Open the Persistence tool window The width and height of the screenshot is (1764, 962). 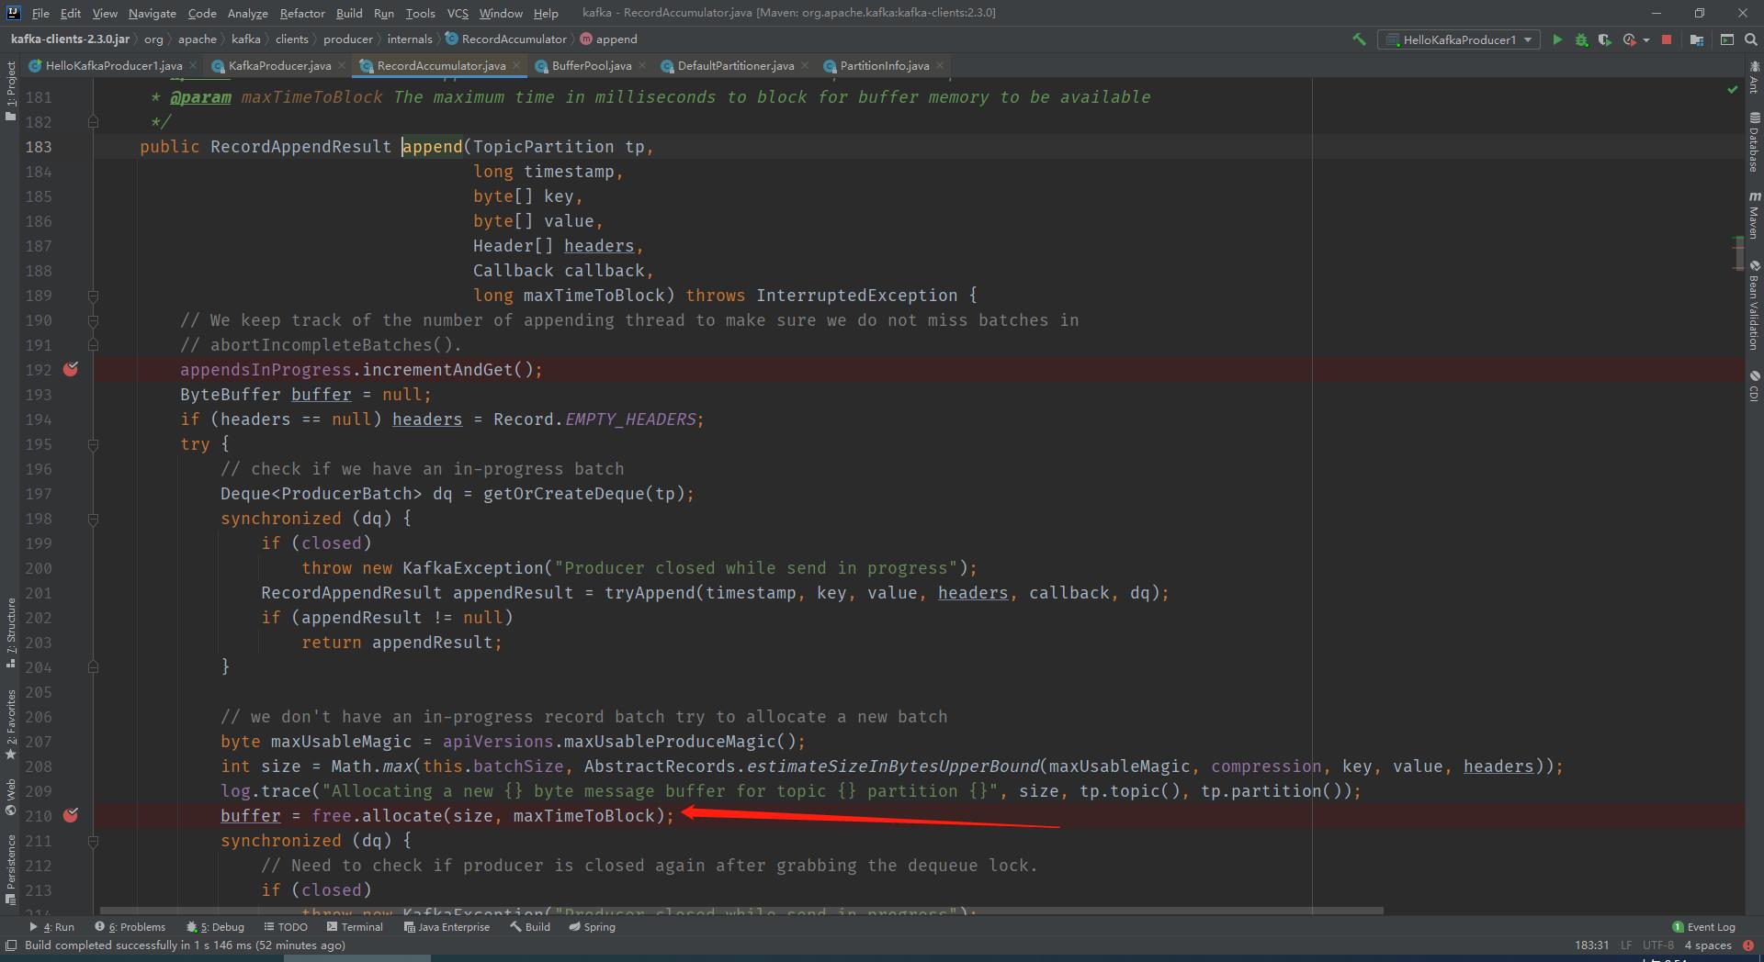coord(10,868)
